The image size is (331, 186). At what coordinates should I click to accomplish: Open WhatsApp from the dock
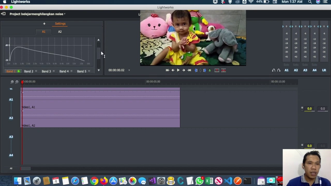coord(199,181)
